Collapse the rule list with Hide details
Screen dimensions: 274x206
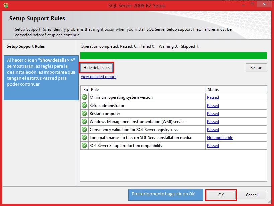(97, 68)
